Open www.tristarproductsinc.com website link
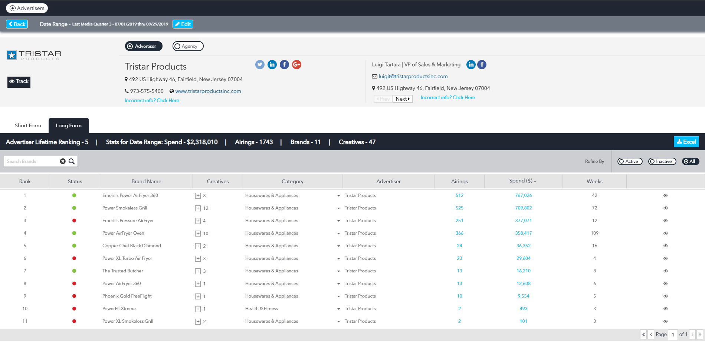Image resolution: width=705 pixels, height=342 pixels. click(x=208, y=91)
